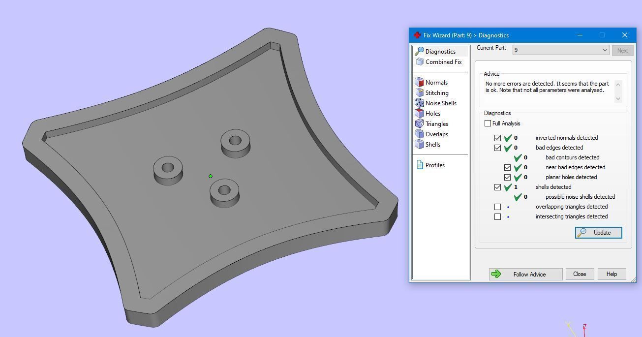The height and width of the screenshot is (337, 642).
Task: Select the Stitching fix page
Action: tap(437, 93)
